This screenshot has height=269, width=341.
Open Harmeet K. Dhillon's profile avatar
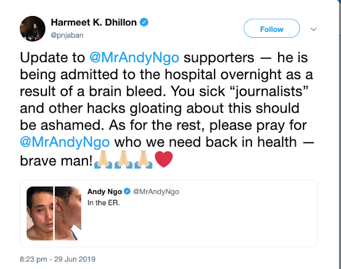pos(33,29)
